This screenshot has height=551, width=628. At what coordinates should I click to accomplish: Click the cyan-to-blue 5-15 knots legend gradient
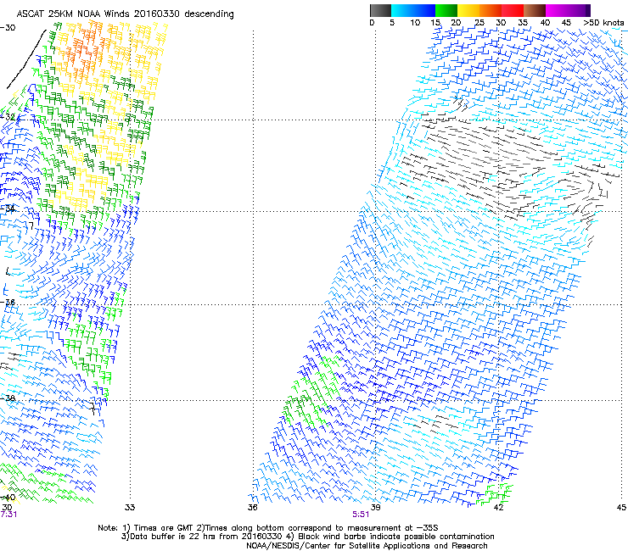(413, 10)
